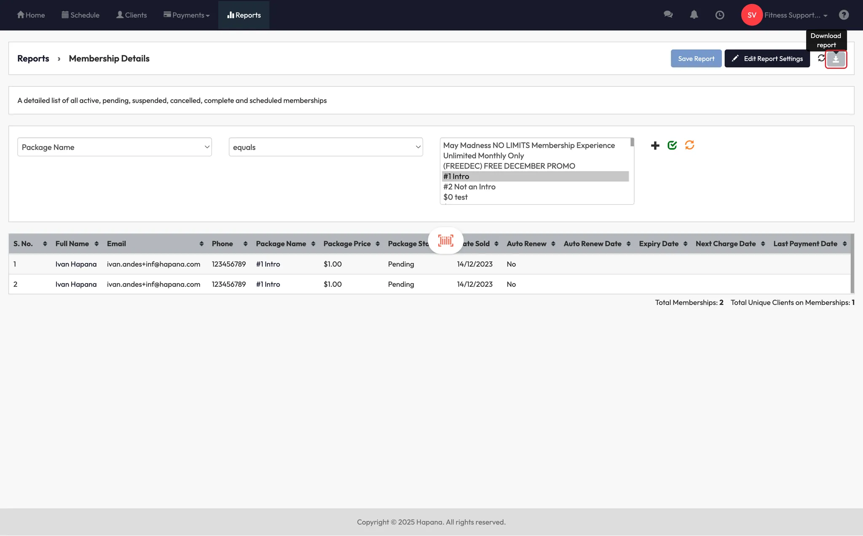Click the plus icon to add filter

pos(655,146)
